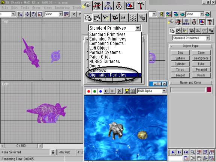The image size is (216, 162).
Task: Choose Loft Object from the list
Action: point(99,48)
